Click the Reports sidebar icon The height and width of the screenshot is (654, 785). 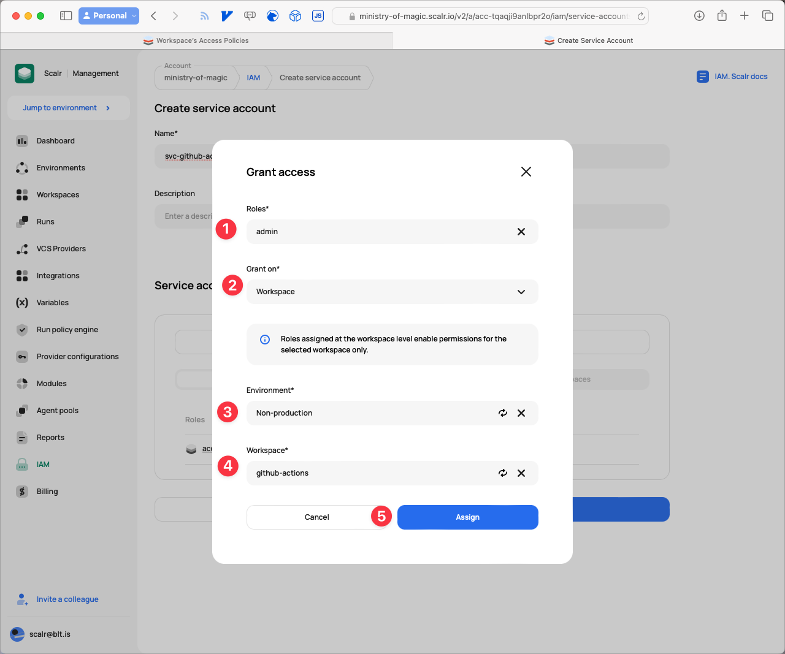(22, 438)
